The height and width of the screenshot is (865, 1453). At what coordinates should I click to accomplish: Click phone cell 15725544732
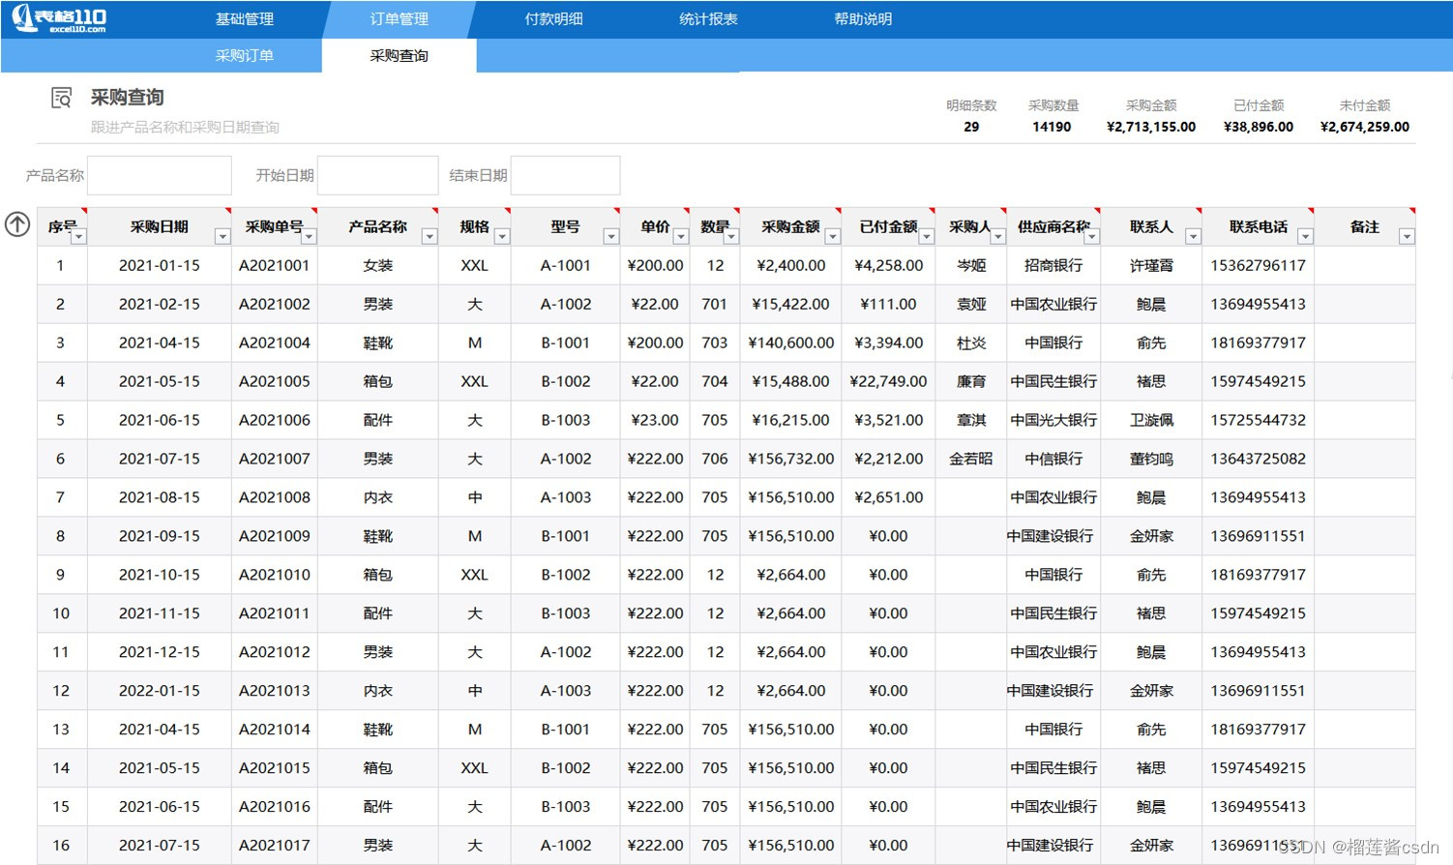click(1258, 420)
